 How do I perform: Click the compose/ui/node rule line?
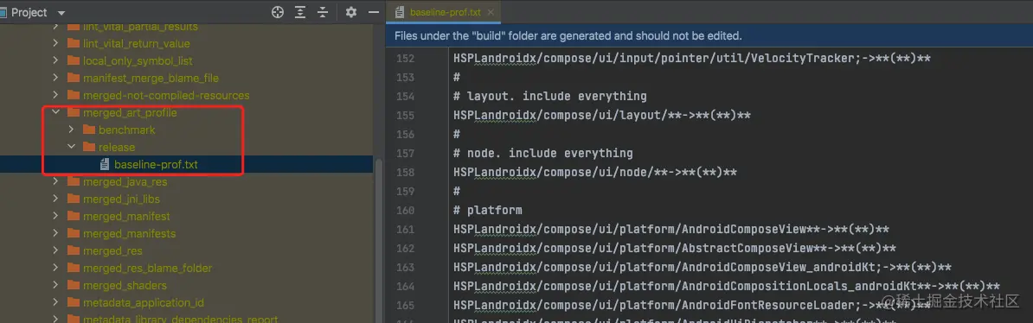tap(595, 173)
